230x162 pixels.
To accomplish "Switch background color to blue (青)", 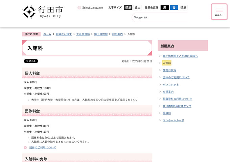I will pyautogui.click(x=174, y=8).
